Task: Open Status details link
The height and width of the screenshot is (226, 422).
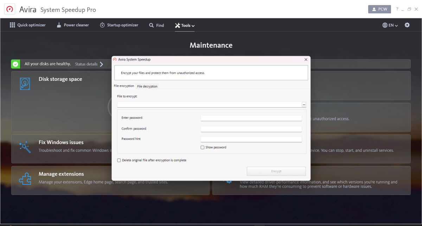Action: [x=86, y=64]
